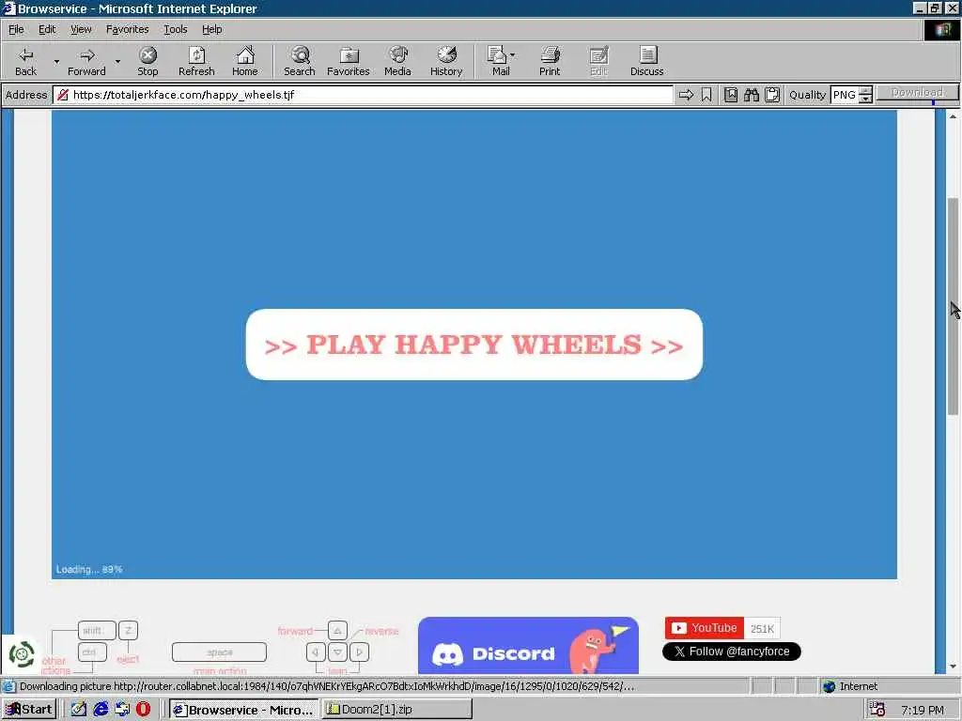Image resolution: width=962 pixels, height=721 pixels.
Task: Open the View menu
Action: [81, 29]
